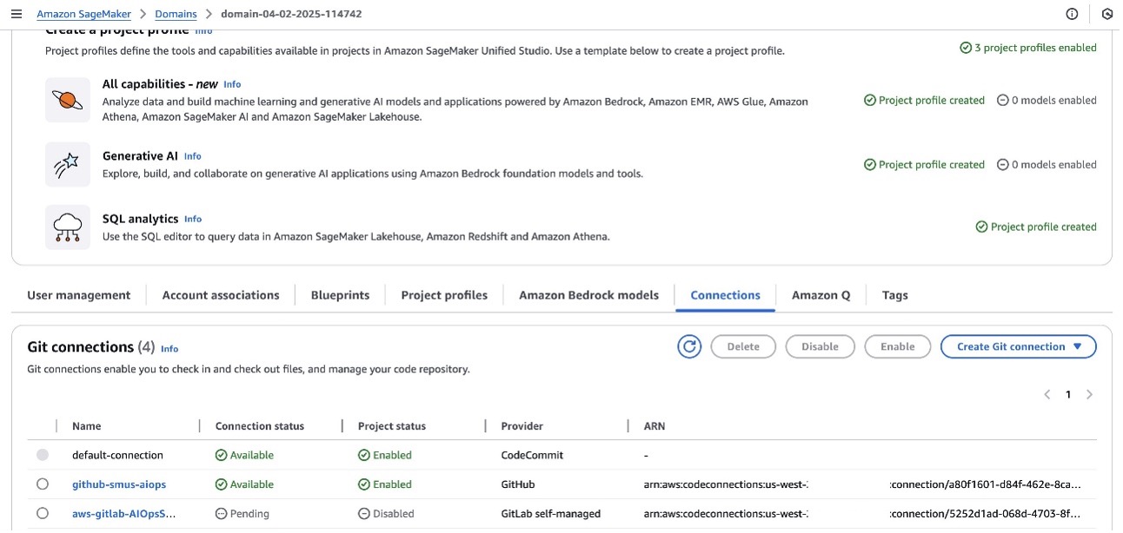Open Info link next to Git connections
Image resolution: width=1123 pixels, height=533 pixels.
[x=169, y=349]
